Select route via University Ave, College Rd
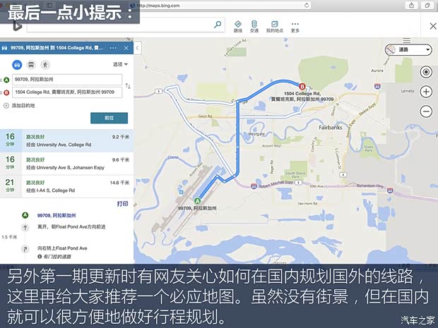This screenshot has height=328, width=438. pyautogui.click(x=67, y=140)
